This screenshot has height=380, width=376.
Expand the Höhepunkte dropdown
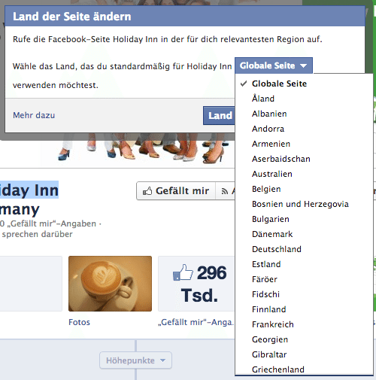tap(135, 360)
